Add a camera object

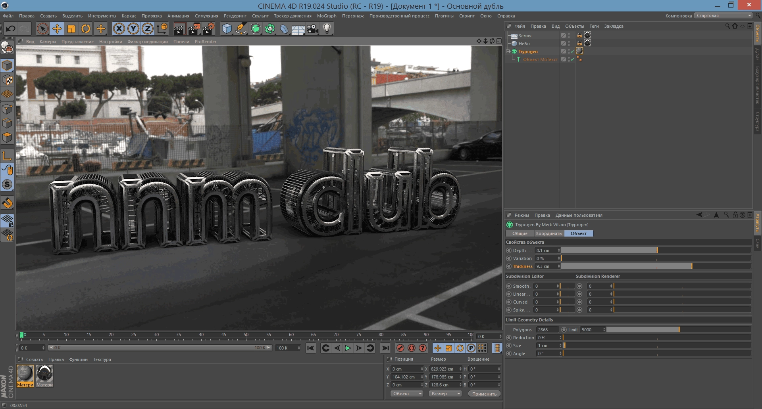pos(313,29)
